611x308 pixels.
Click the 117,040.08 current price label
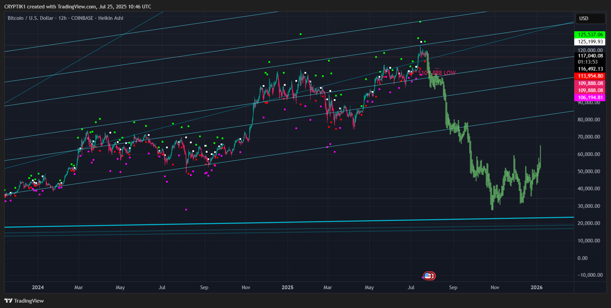[590, 56]
